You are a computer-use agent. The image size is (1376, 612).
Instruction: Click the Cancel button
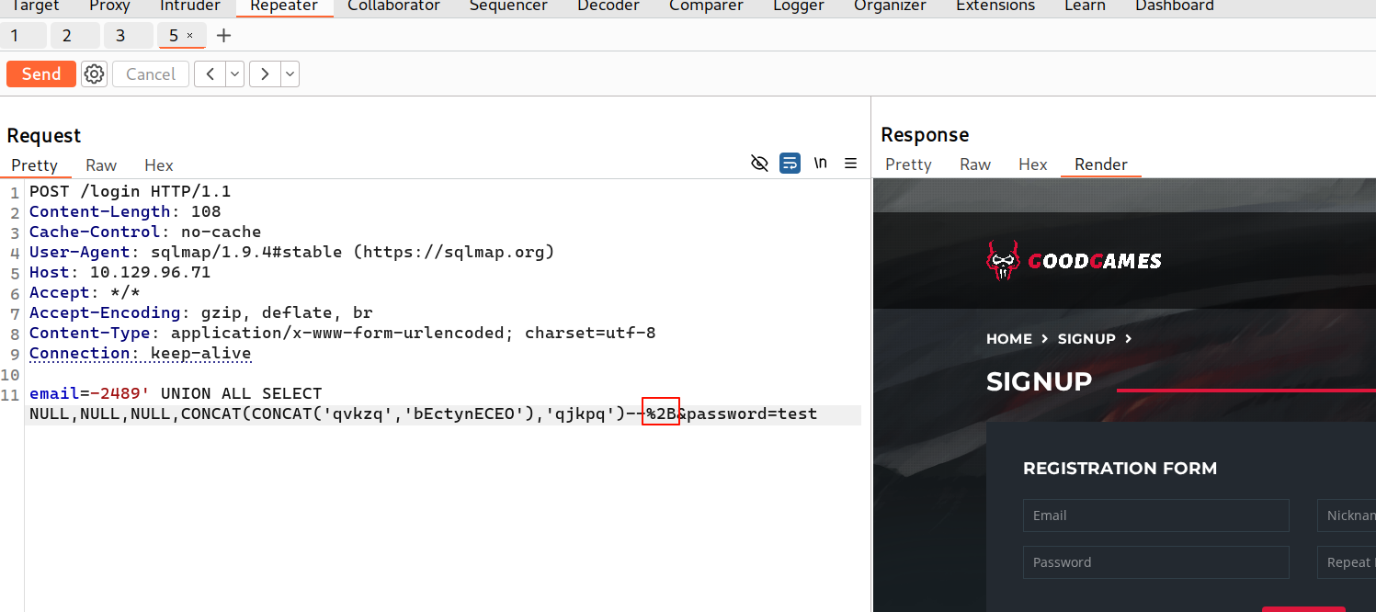151,74
